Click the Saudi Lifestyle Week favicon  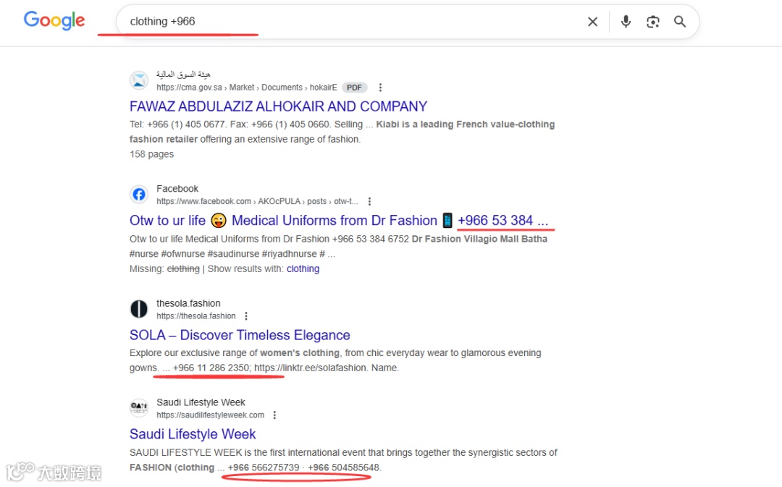[139, 407]
